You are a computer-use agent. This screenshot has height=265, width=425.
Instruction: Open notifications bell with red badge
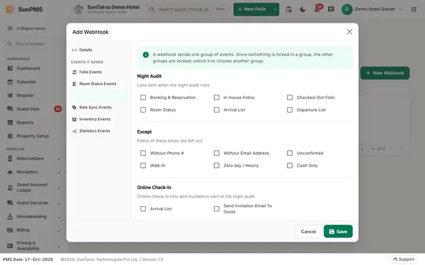(317, 9)
